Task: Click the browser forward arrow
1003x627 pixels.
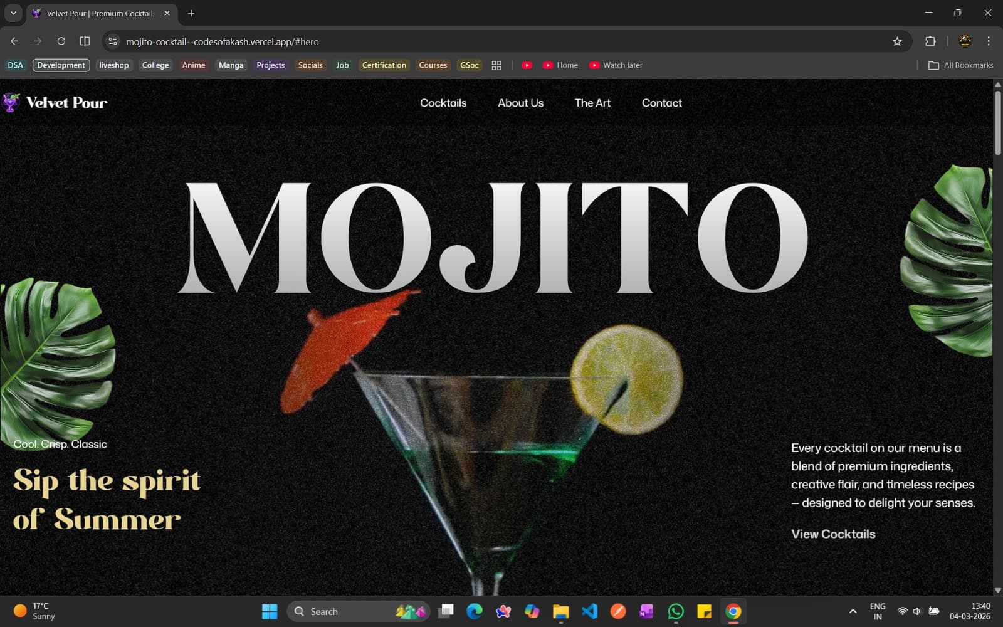Action: pyautogui.click(x=38, y=41)
